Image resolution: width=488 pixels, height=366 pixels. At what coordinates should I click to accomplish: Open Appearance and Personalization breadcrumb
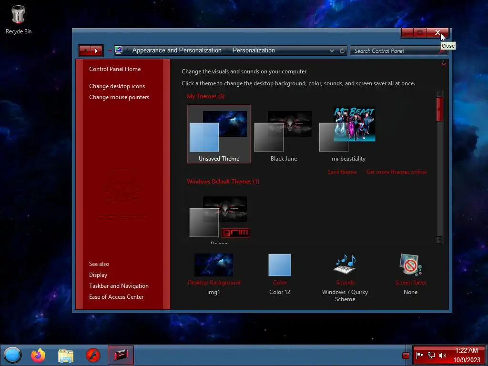coord(177,51)
